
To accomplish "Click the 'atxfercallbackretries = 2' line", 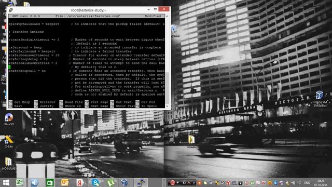I will (x=33, y=63).
